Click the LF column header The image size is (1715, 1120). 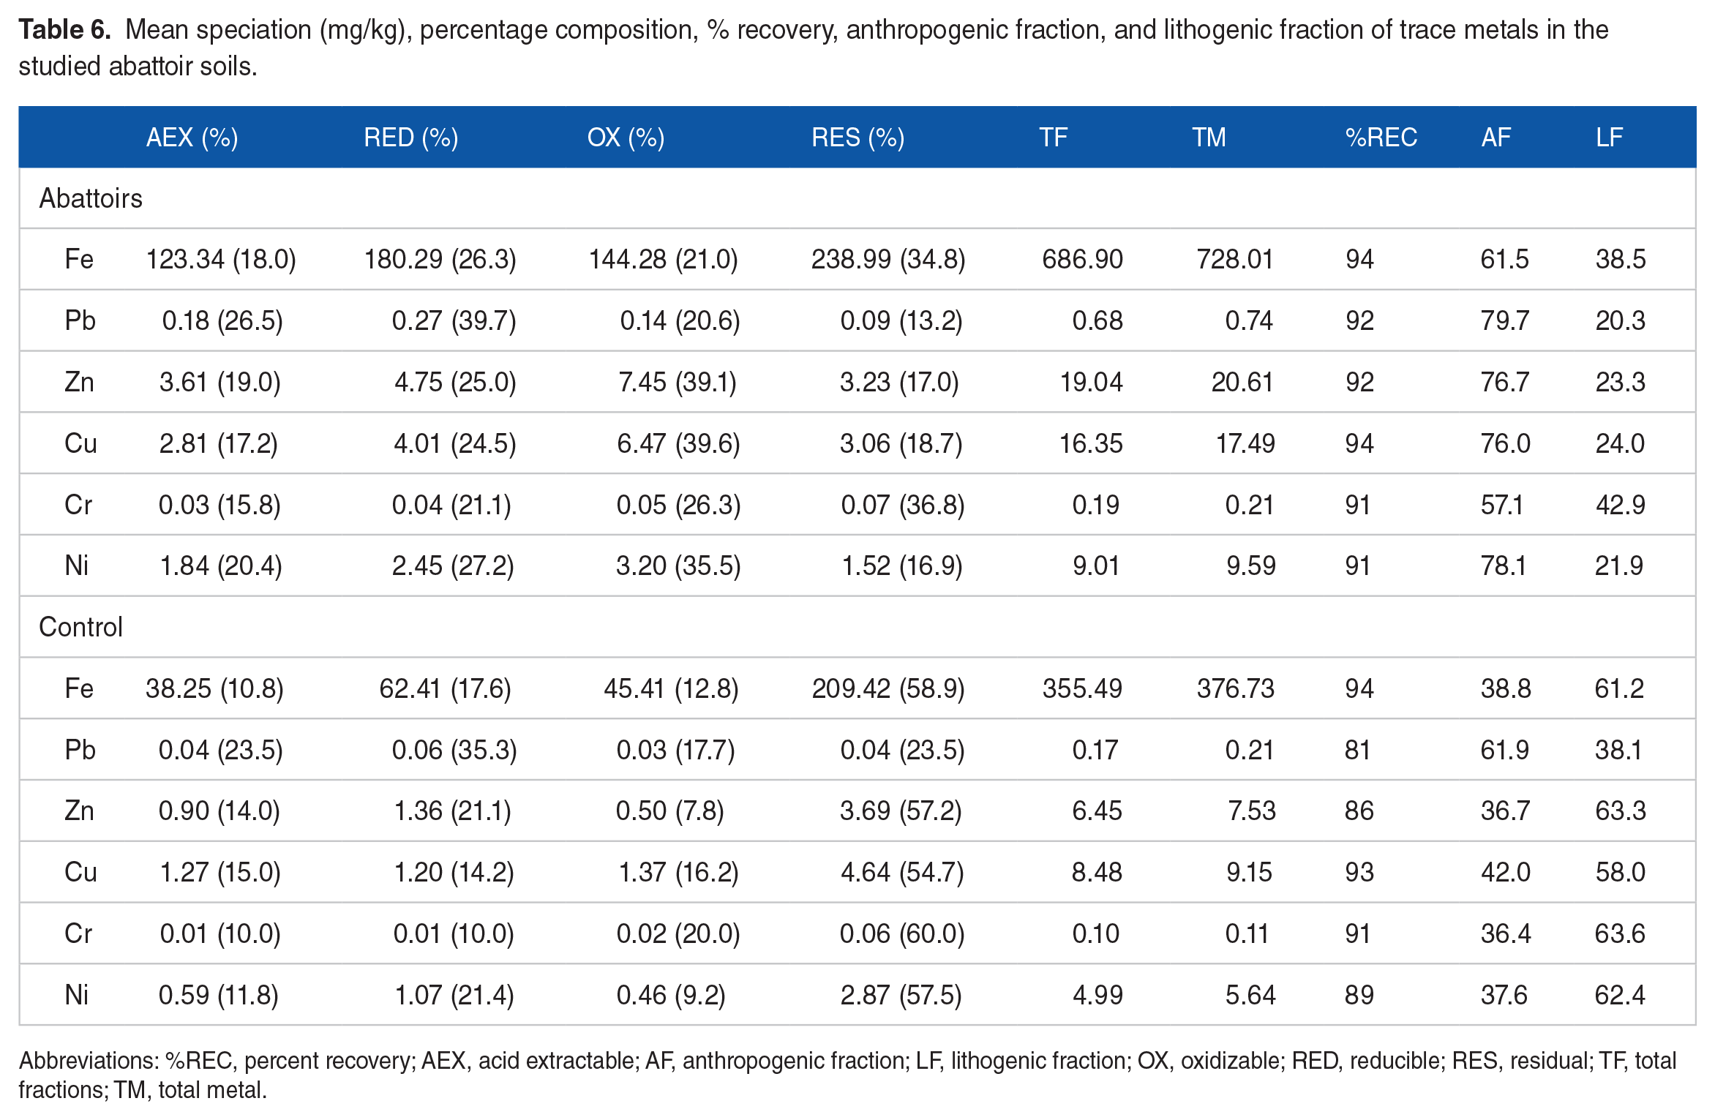pos(1609,138)
